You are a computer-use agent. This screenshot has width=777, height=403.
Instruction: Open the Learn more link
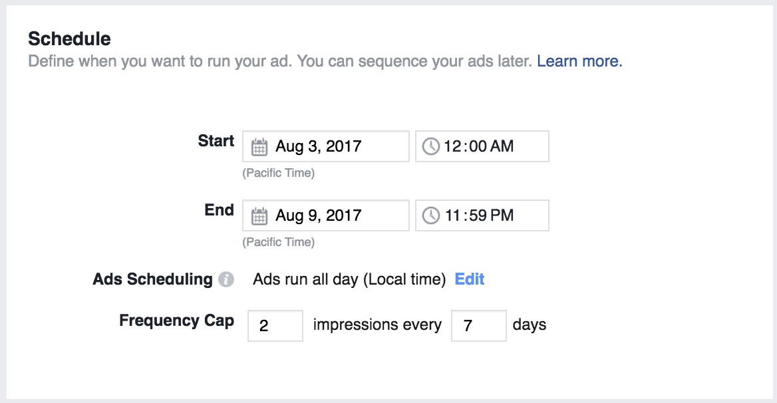[579, 62]
